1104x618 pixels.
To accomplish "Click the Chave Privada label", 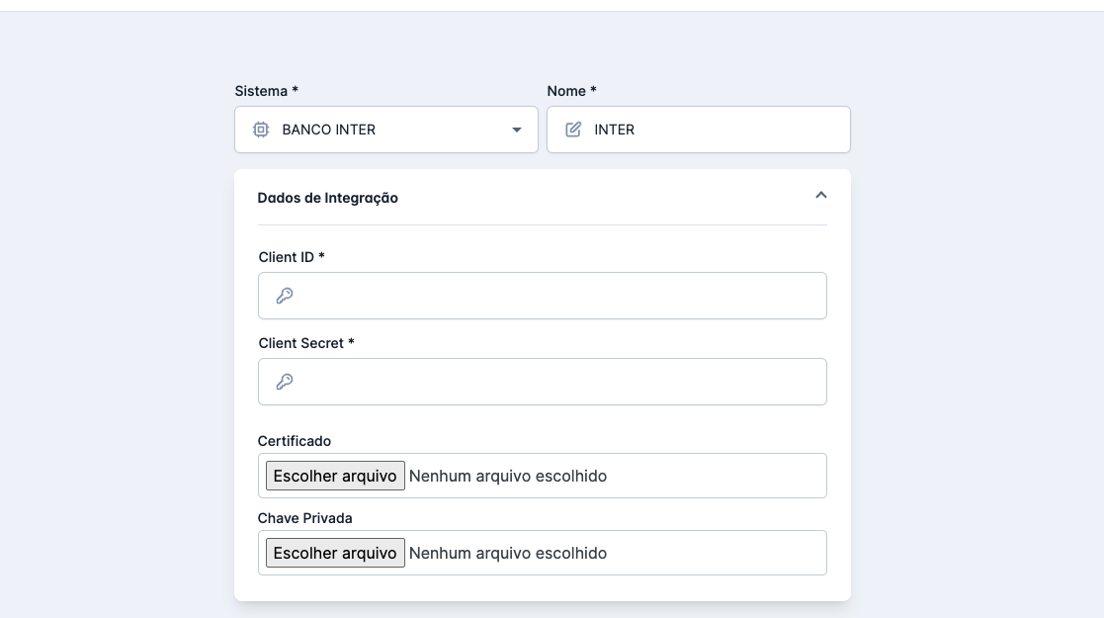I will point(304,518).
